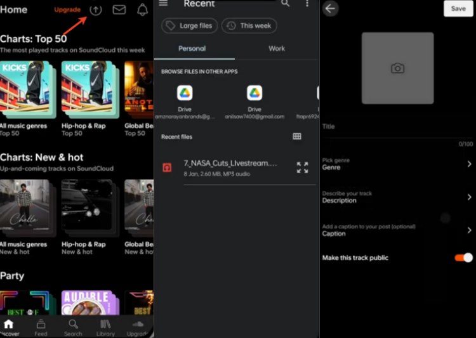Expand preview of NASA Cuts audio file

pos(302,167)
